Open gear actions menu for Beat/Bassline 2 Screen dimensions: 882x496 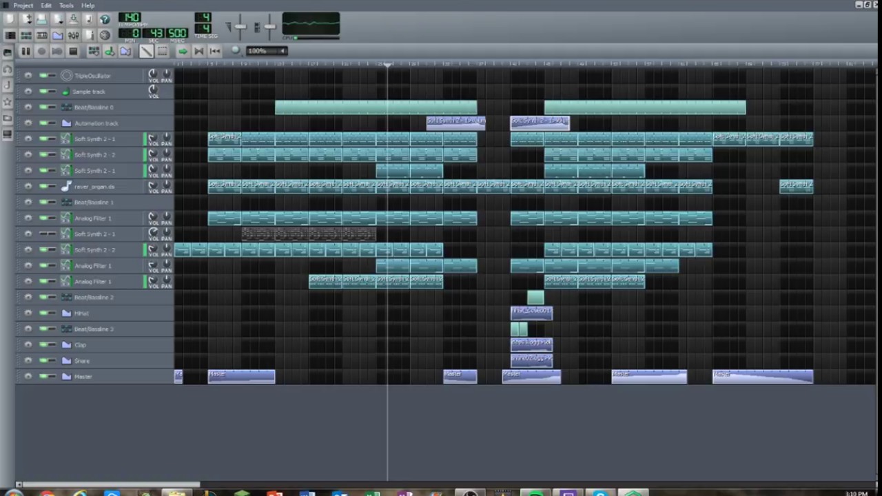point(28,298)
